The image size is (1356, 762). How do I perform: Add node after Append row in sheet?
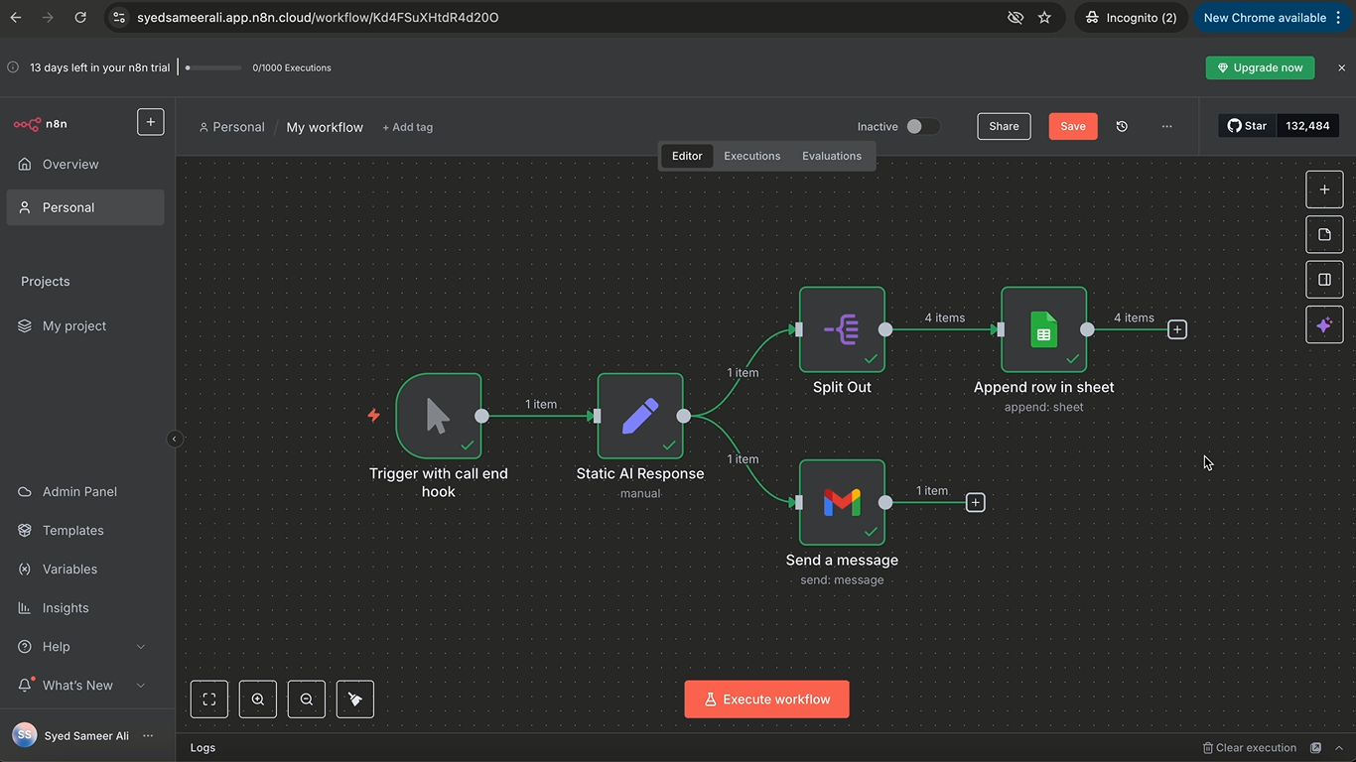pyautogui.click(x=1177, y=329)
